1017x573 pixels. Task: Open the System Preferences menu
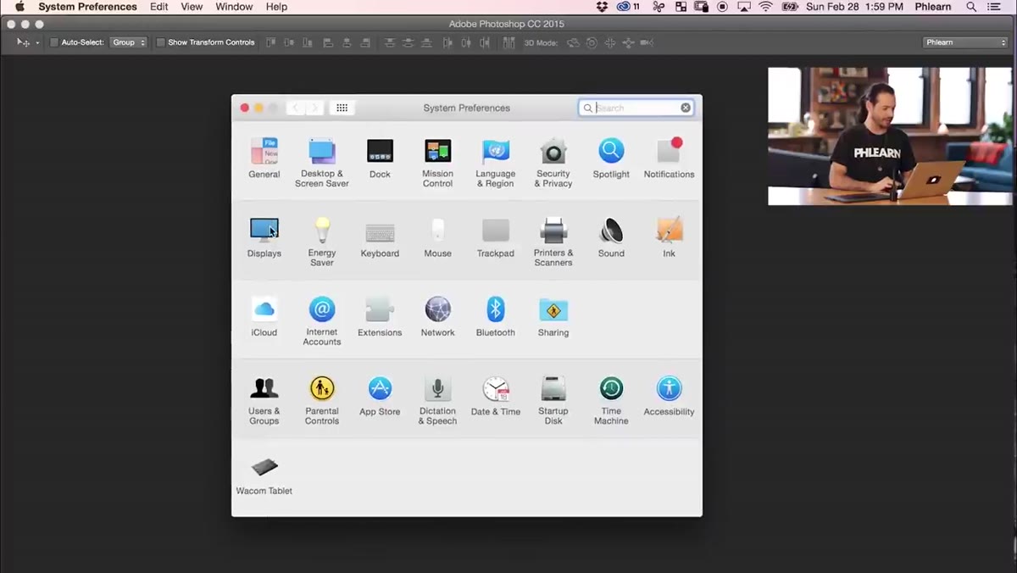(x=87, y=7)
